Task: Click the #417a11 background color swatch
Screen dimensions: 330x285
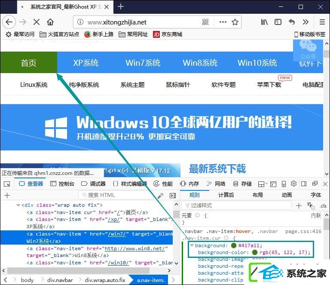Action: tap(234, 245)
